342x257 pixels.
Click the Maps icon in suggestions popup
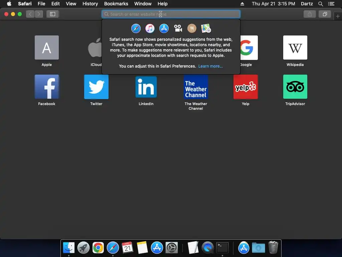pos(206,28)
